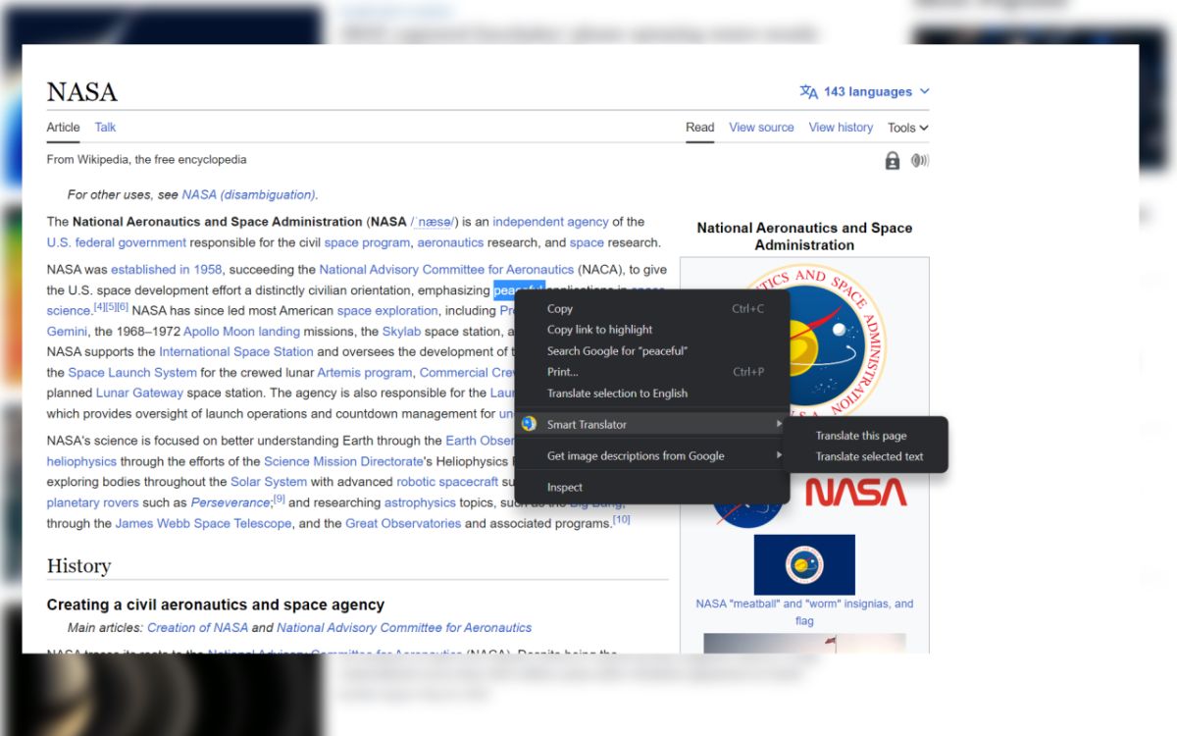Follow the Lunar Gateway link
This screenshot has width=1177, height=736.
click(139, 394)
